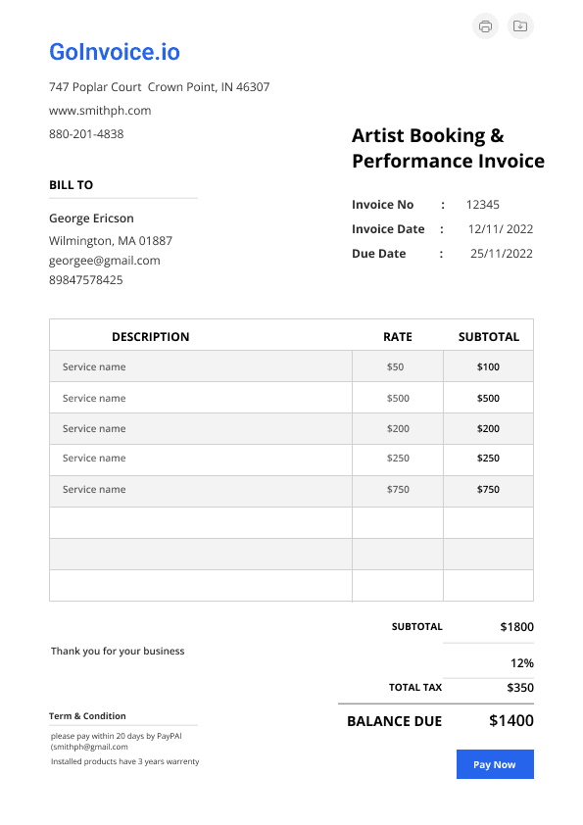This screenshot has height=825, width=583.
Task: Click the 12% tax rate value
Action: [522, 663]
